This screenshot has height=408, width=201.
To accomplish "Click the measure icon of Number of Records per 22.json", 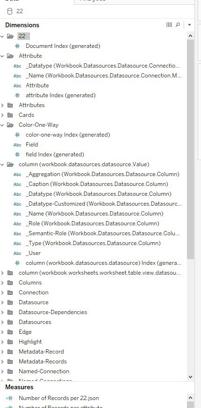I will pos(9,398).
